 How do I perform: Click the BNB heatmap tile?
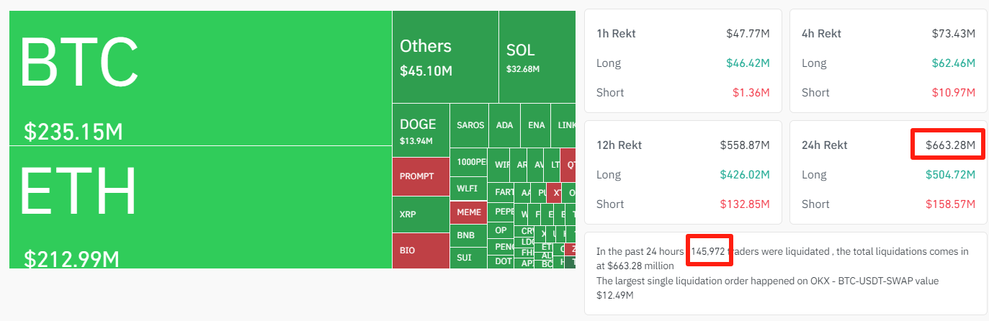[466, 235]
